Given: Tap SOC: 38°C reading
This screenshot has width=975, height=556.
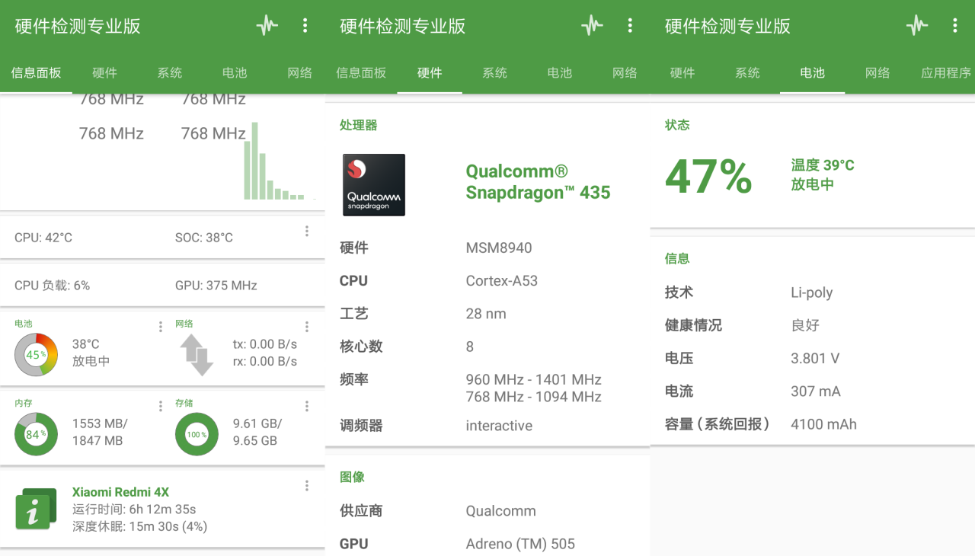Looking at the screenshot, I should tap(204, 238).
